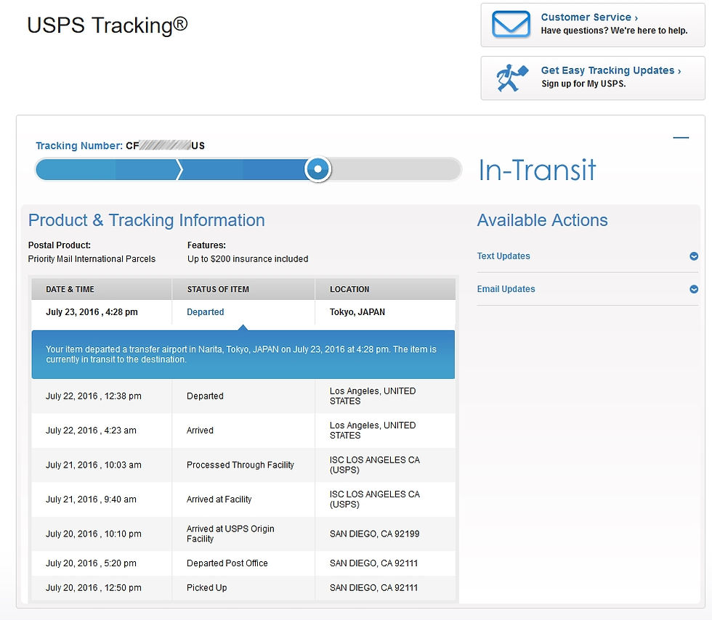712x620 pixels.
Task: Click the progress bar chevron segment divider
Action: tap(179, 169)
